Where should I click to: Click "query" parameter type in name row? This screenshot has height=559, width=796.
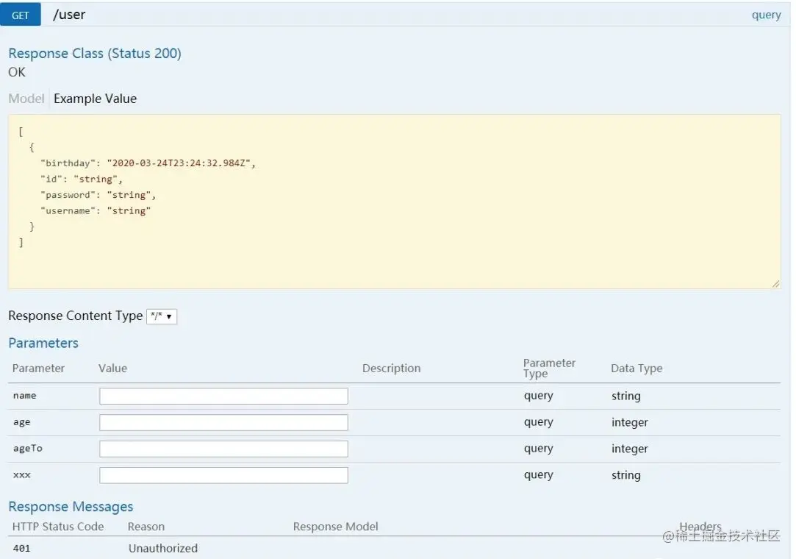point(539,396)
